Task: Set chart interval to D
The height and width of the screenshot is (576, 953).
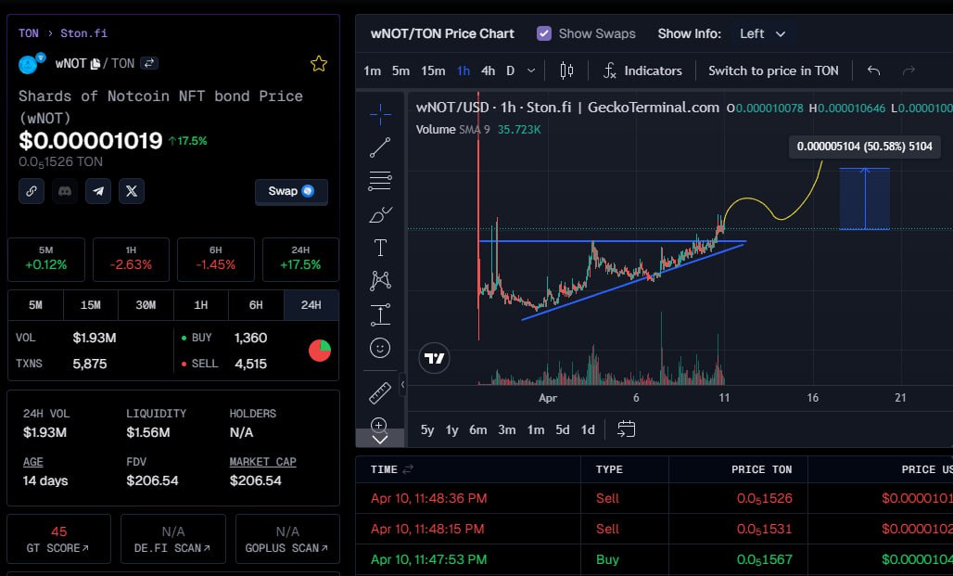Action: click(x=511, y=70)
